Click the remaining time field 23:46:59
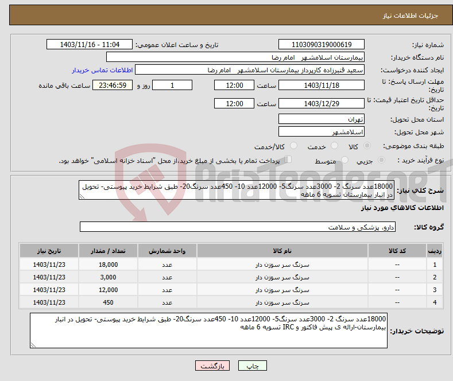Viewport: 453px width, 381px height. (113, 85)
